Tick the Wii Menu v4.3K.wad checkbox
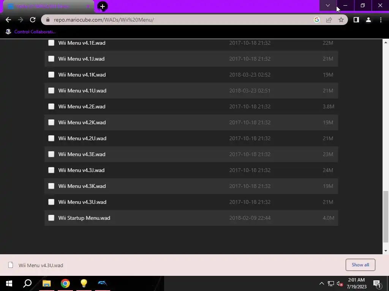The image size is (389, 291). click(51, 186)
